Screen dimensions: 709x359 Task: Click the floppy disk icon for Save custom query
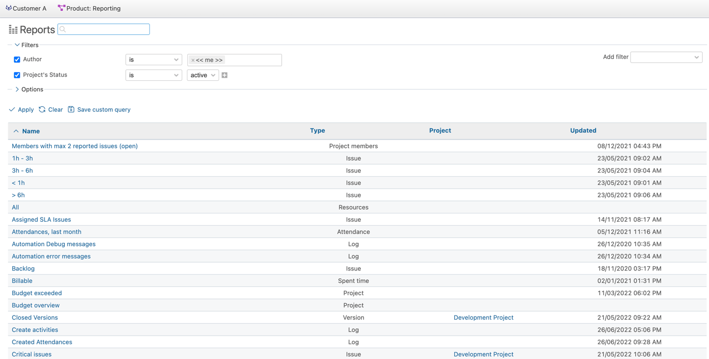(72, 109)
